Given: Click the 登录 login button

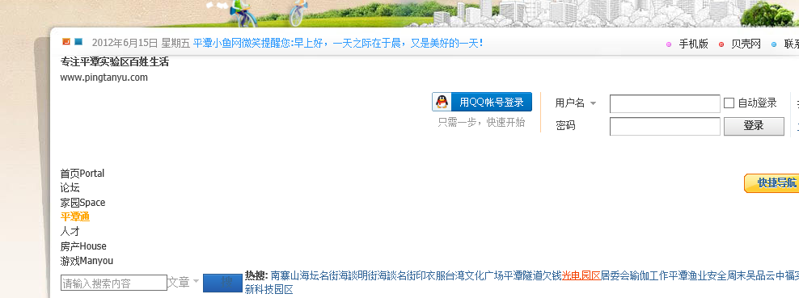Looking at the screenshot, I should click(x=754, y=126).
